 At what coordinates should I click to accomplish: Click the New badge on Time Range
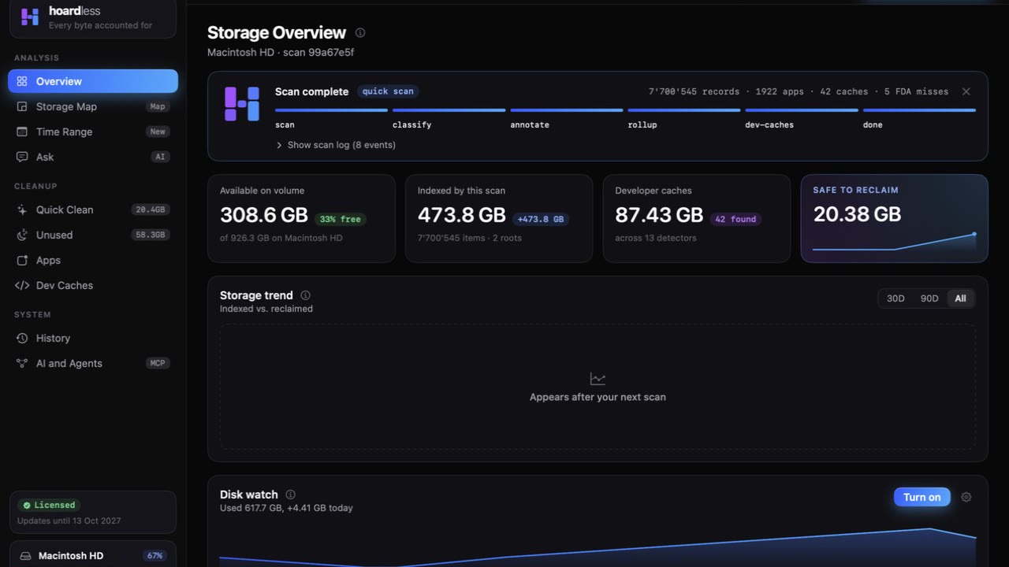(158, 132)
